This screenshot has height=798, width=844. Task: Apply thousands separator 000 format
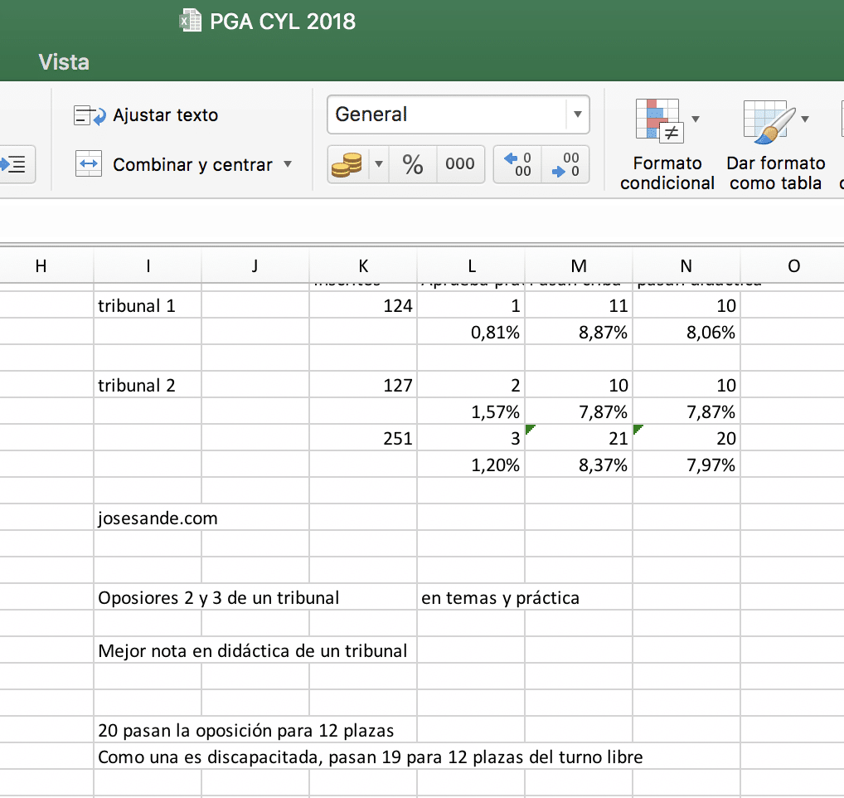(459, 164)
